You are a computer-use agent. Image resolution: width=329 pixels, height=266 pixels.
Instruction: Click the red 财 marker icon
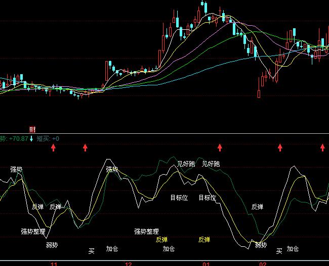32,130
